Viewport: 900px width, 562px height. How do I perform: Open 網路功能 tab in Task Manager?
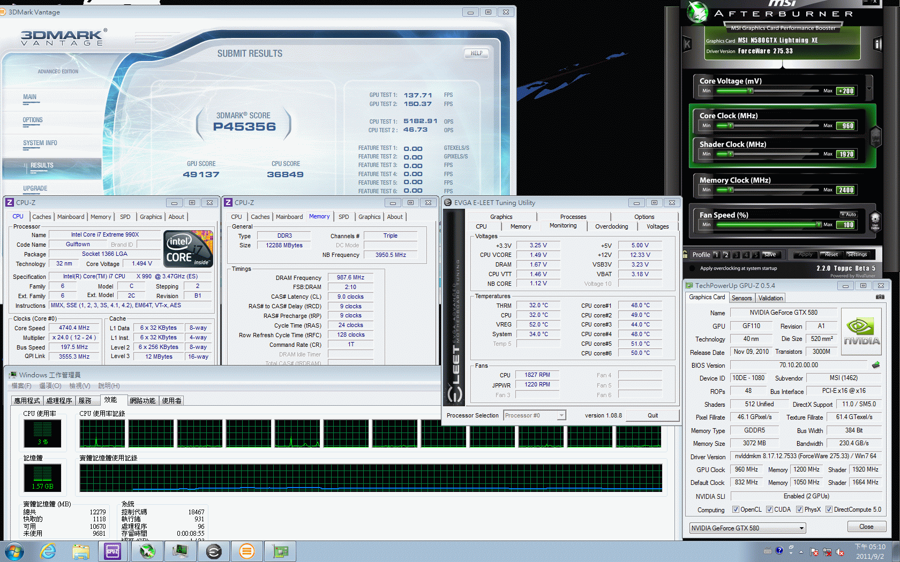142,400
